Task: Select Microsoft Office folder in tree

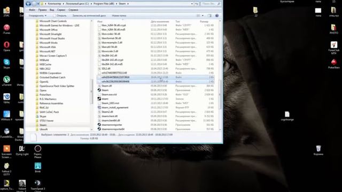Action: coord(49,30)
